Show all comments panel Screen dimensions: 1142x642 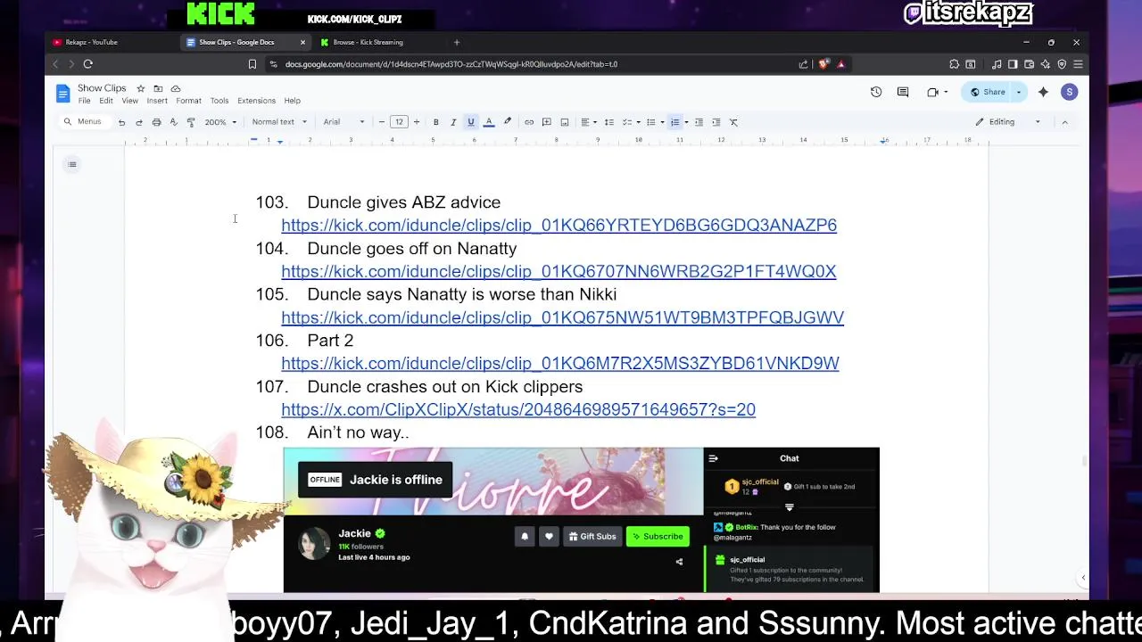click(x=903, y=92)
